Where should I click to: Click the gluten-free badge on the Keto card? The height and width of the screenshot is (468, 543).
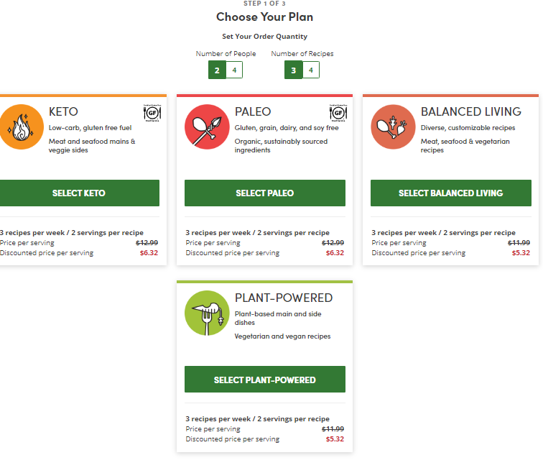[152, 113]
